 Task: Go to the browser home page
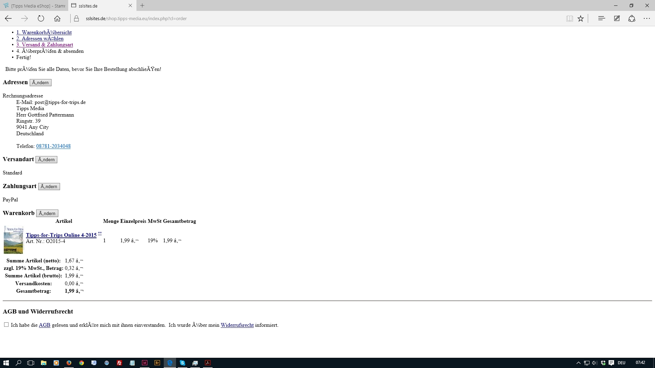click(57, 19)
